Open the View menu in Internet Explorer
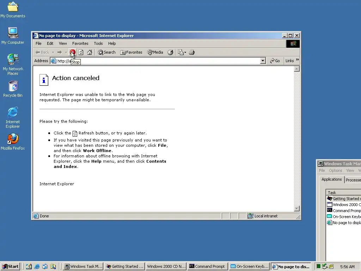 [x=63, y=43]
